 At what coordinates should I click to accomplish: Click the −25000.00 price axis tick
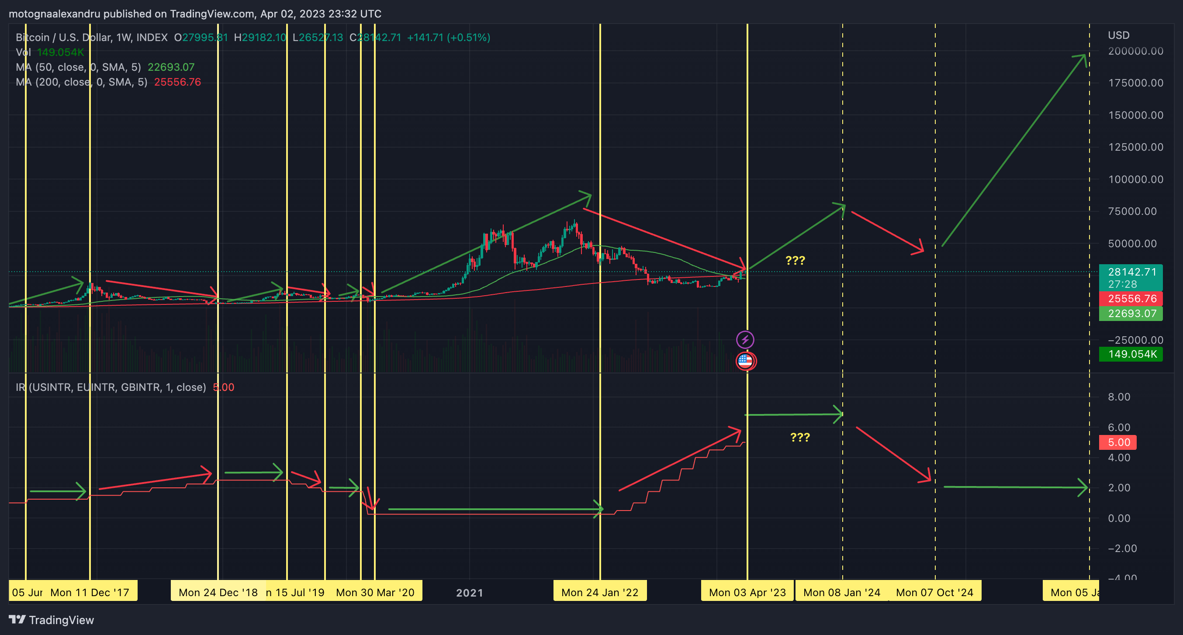pyautogui.click(x=1136, y=340)
